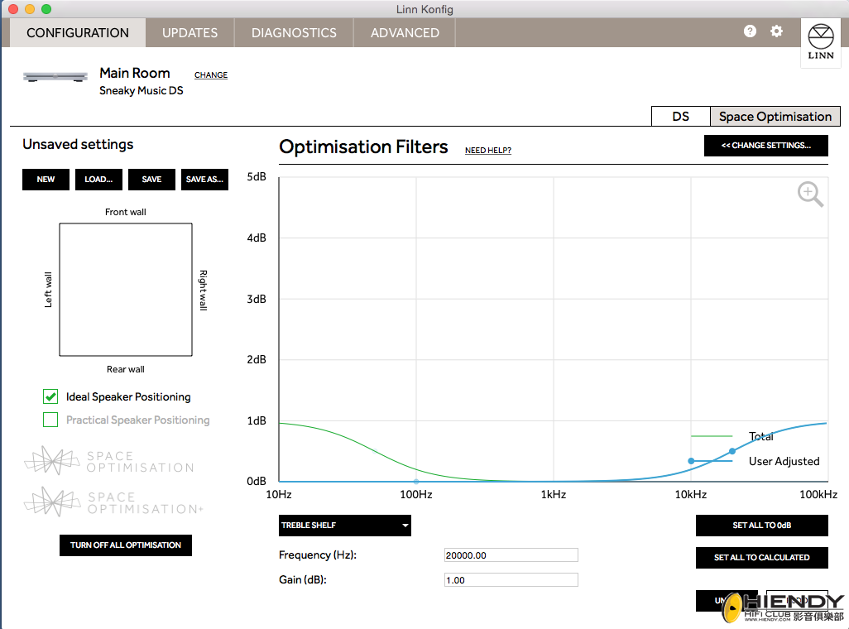Screen dimensions: 849x629
Task: Click the zoom magnifier on the graph
Action: tap(810, 194)
